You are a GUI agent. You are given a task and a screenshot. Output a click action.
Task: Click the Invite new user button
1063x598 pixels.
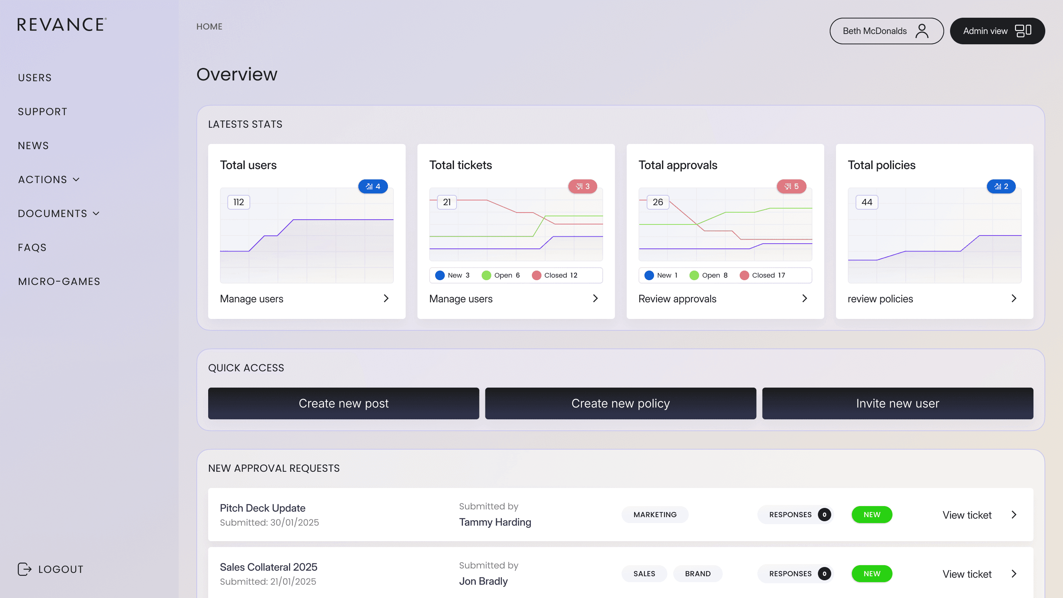click(897, 403)
